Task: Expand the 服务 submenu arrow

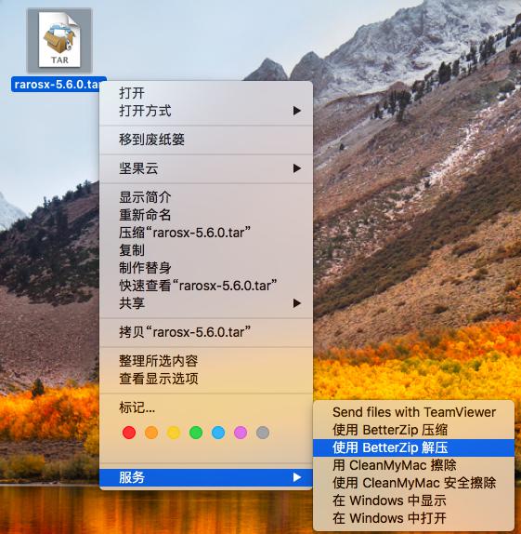Action: point(297,477)
